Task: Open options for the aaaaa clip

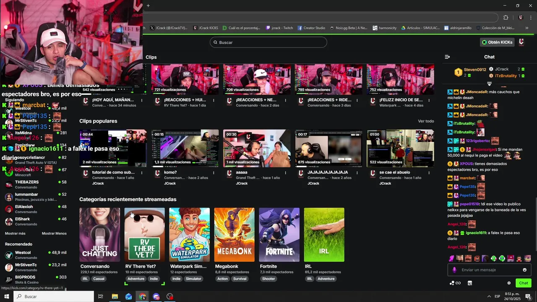Action: tap(285, 173)
